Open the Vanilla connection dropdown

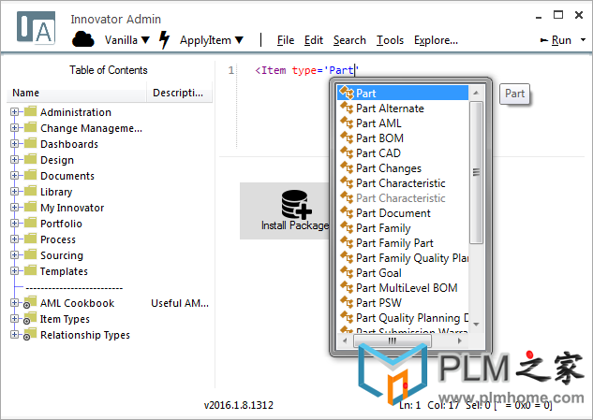[127, 40]
